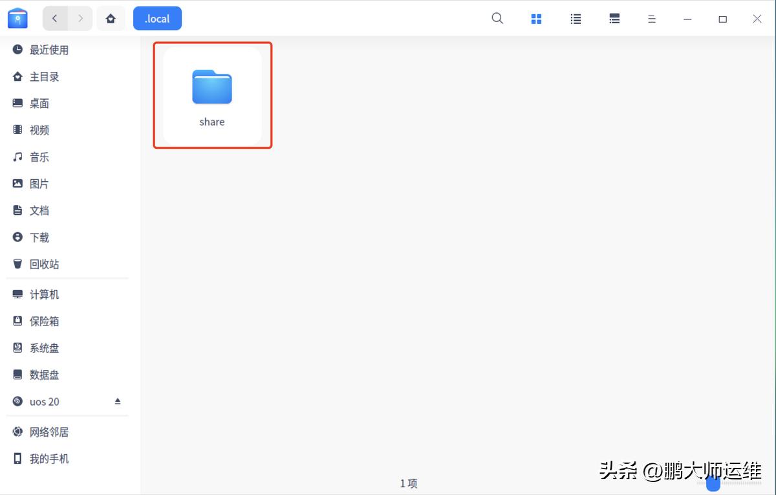Open the hamburger menu in the toolbar
This screenshot has width=776, height=495.
coord(651,18)
